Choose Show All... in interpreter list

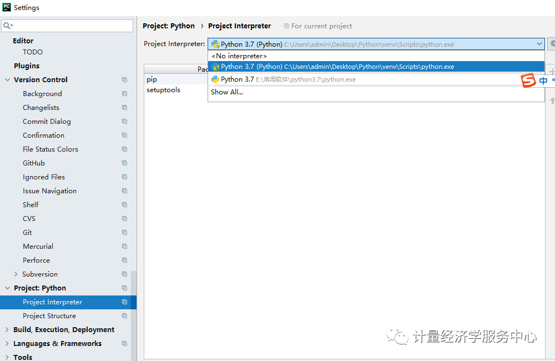click(x=376, y=92)
